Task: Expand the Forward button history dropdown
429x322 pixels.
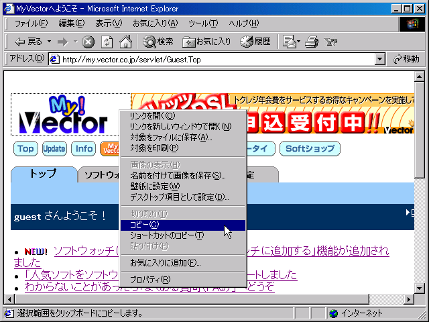Action: pos(75,42)
